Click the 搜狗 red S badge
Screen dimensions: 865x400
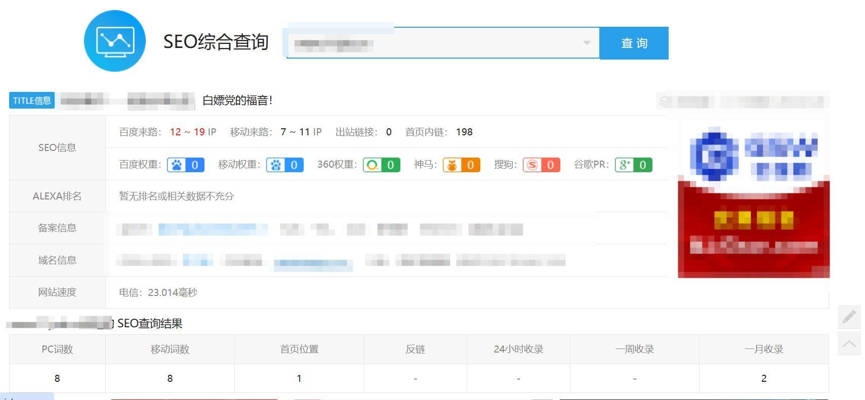(x=542, y=165)
